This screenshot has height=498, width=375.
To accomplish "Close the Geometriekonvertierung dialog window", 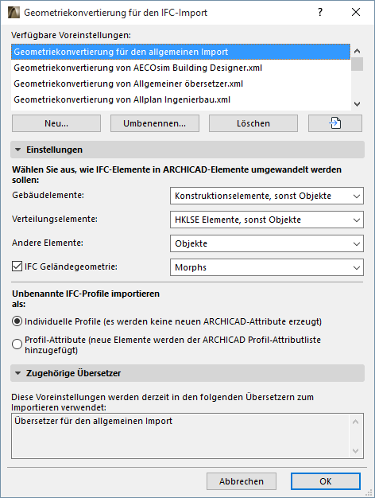I will point(356,13).
